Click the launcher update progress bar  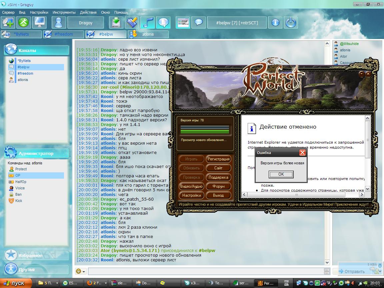pos(205,130)
